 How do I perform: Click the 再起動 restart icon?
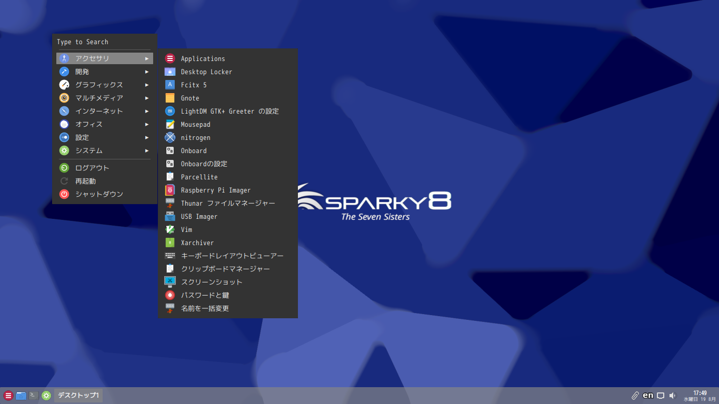click(x=64, y=181)
